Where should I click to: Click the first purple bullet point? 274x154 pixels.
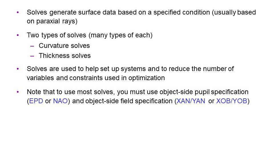click(18, 12)
